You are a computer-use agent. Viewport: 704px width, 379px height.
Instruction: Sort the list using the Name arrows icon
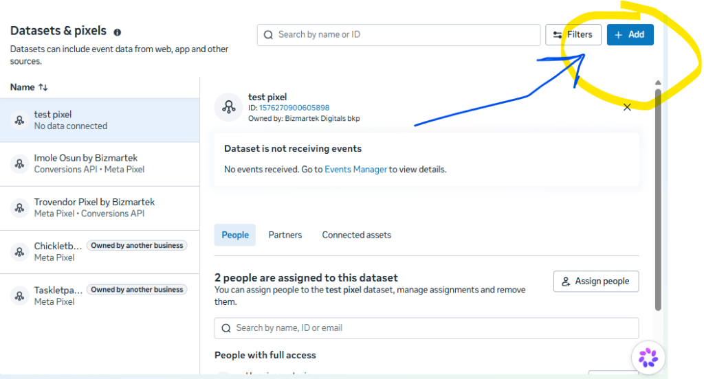(x=43, y=87)
